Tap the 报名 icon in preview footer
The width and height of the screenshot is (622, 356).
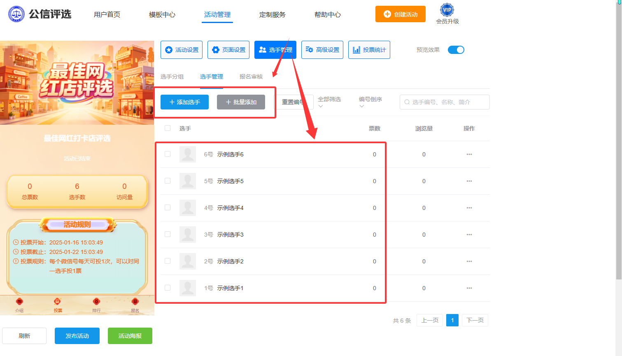point(135,301)
